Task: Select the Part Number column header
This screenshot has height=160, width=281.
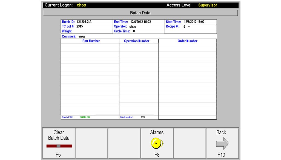Action: point(91,41)
